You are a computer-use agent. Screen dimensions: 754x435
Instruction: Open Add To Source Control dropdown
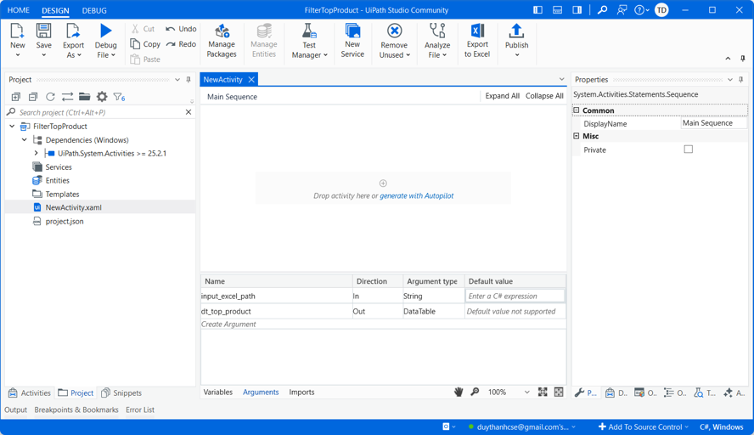[644, 427]
